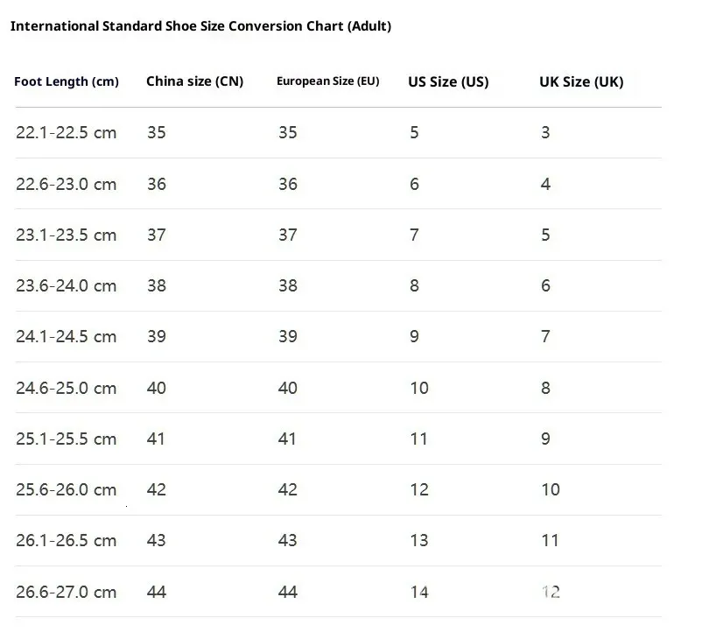Viewport: 709px width, 632px height.
Task: Click the 23.1-23.5 cm row label
Action: click(x=66, y=235)
